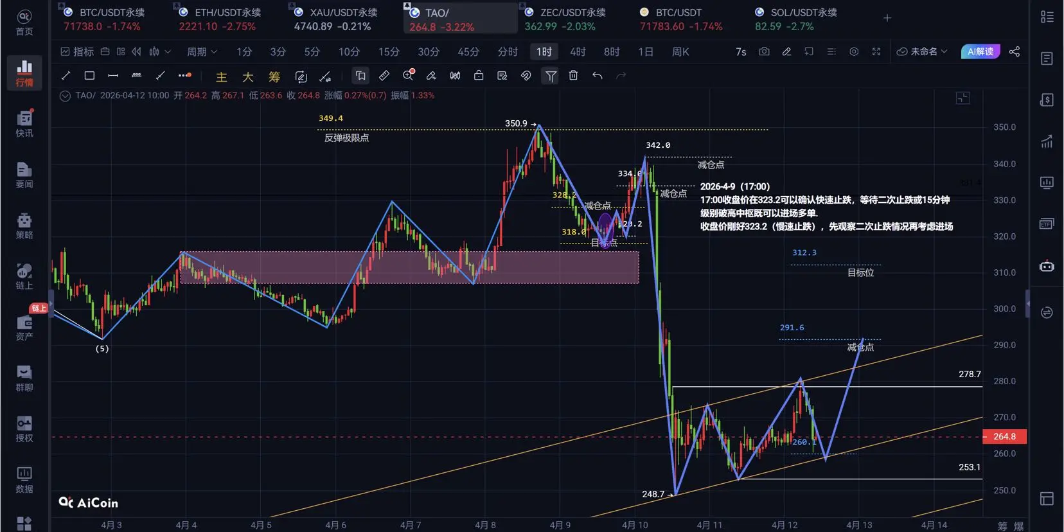Select the ZEC/USDT永续 tab
This screenshot has height=532, width=1064.
(x=565, y=19)
